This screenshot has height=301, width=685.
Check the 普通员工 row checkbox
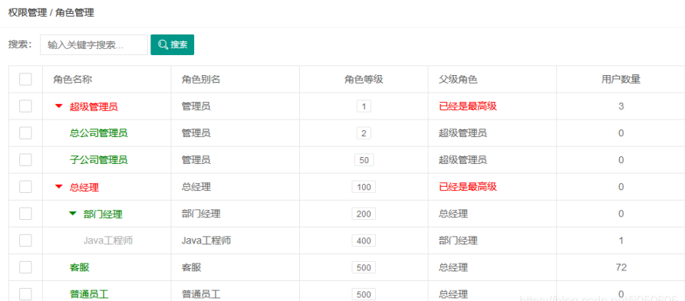tap(25, 294)
